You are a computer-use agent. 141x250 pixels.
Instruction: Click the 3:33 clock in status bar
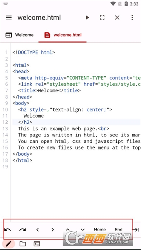(x=134, y=4)
